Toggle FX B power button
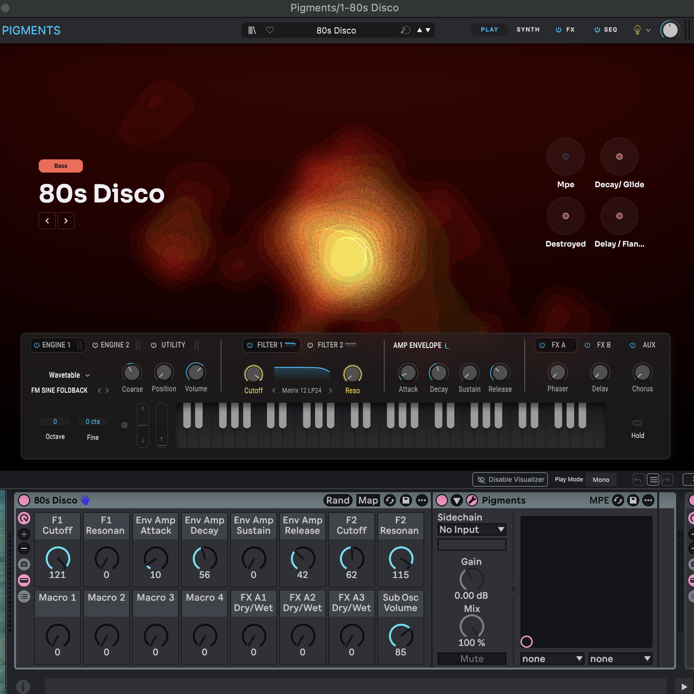This screenshot has height=694, width=694. (x=587, y=345)
